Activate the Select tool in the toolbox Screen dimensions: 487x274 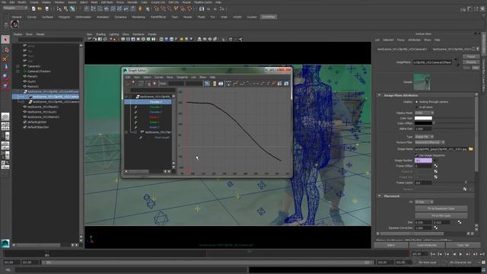pyautogui.click(x=5, y=40)
